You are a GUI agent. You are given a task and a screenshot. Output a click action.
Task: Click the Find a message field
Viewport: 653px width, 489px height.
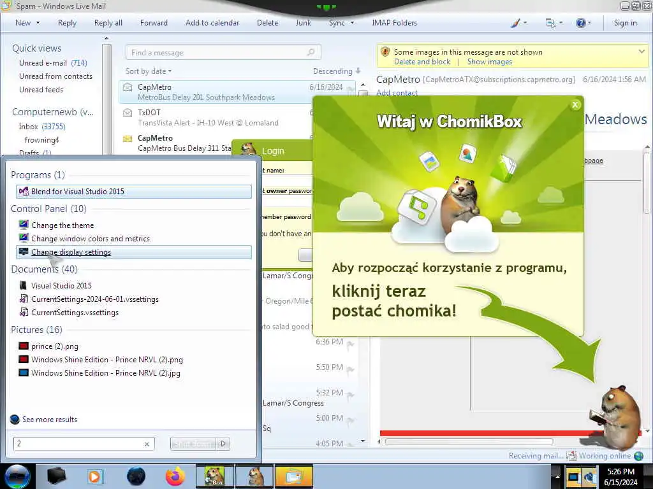[223, 52]
